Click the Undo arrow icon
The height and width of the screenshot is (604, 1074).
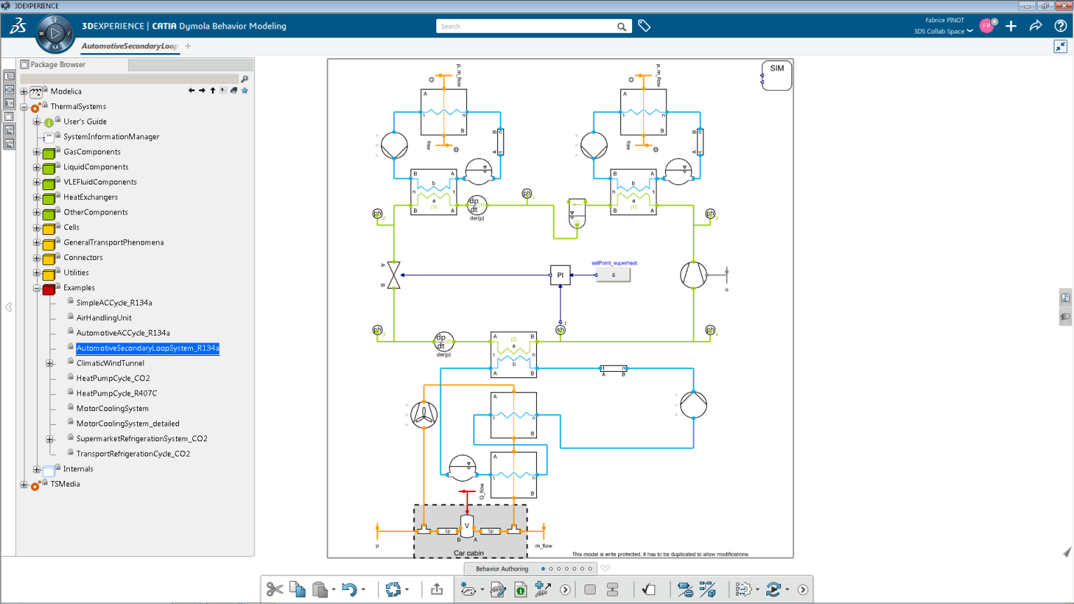(x=349, y=589)
